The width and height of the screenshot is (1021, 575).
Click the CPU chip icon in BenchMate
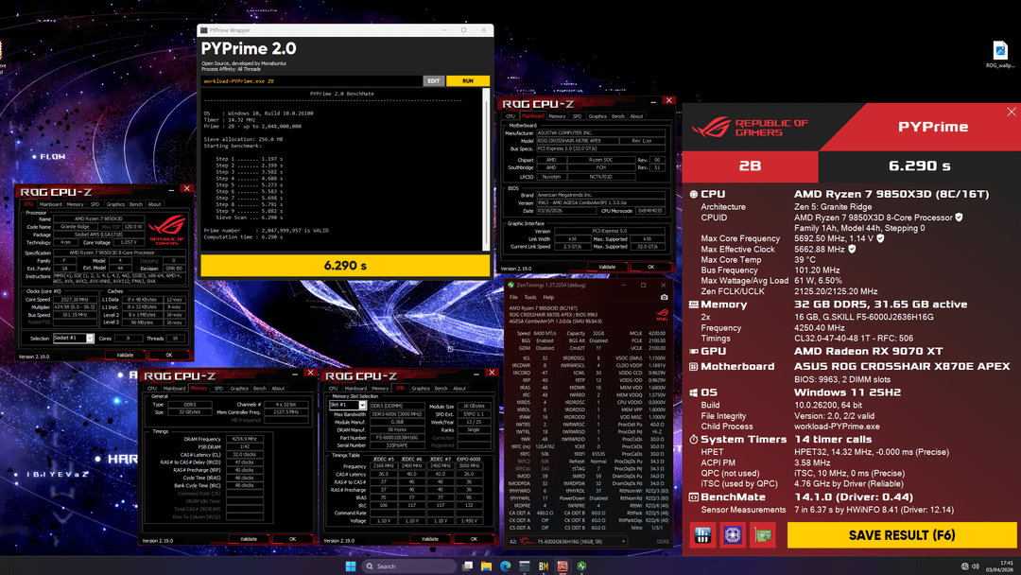732,535
